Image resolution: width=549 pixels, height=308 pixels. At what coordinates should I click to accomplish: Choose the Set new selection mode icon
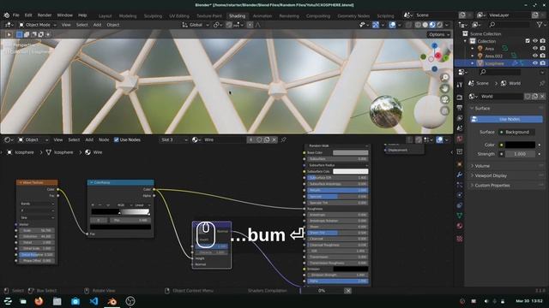(x=19, y=34)
